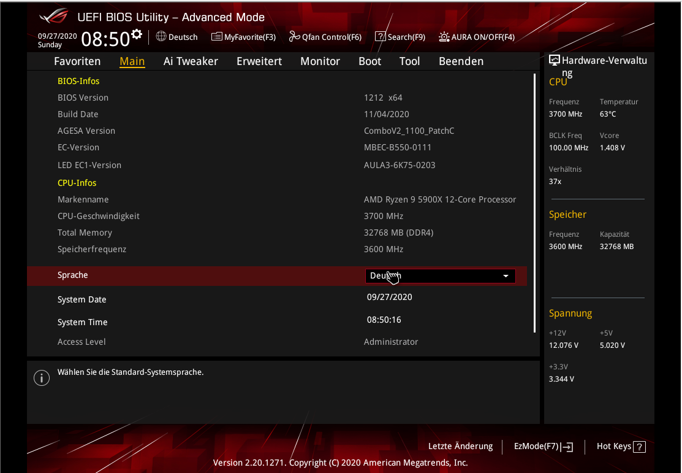Click the CPU-Infos heading
Viewport: 682px width, 473px height.
(77, 183)
